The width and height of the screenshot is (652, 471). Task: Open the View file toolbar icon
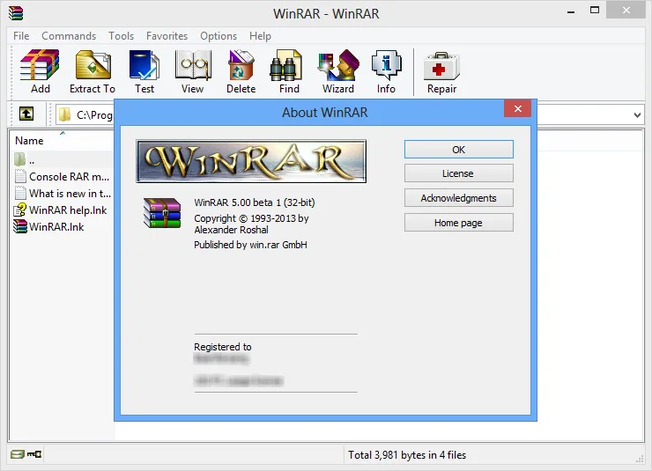[x=193, y=71]
